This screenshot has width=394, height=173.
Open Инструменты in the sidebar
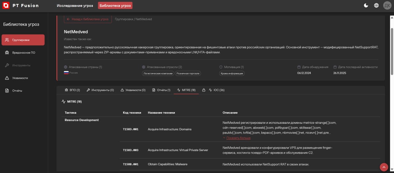click(x=23, y=65)
